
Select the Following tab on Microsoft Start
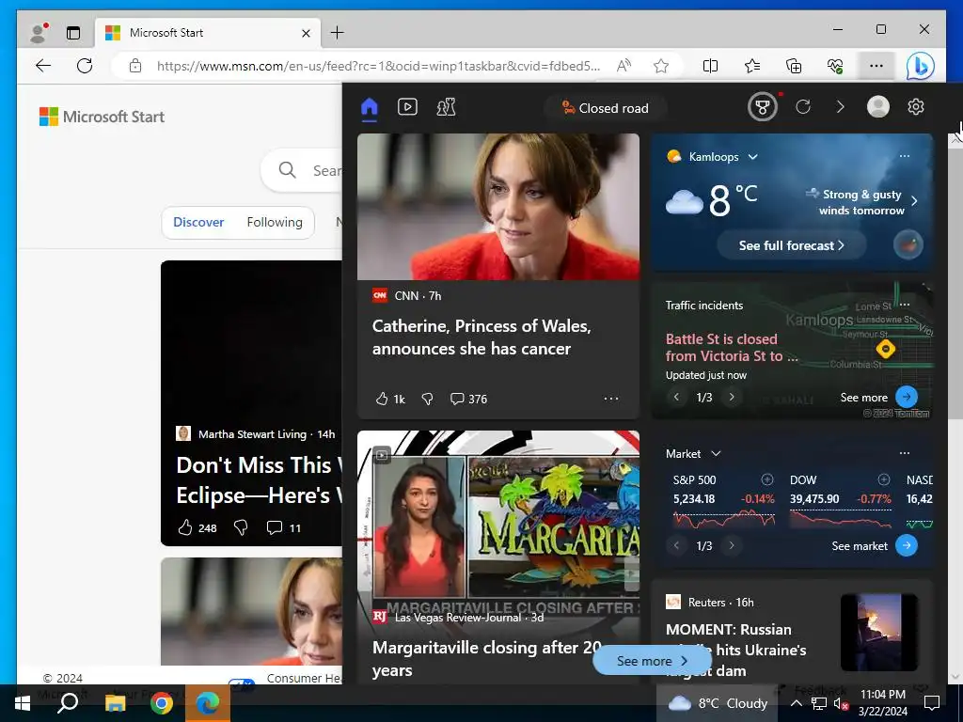coord(275,222)
